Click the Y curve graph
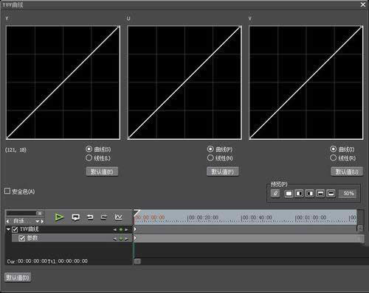 click(63, 82)
